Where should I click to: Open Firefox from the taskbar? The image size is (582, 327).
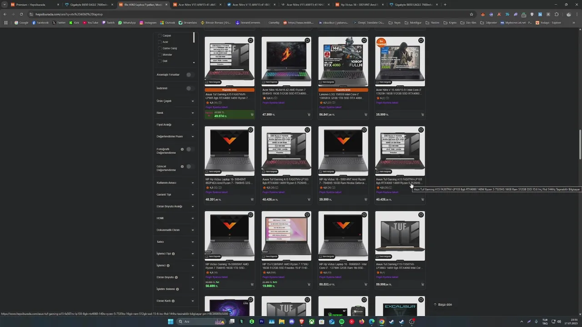(x=361, y=322)
